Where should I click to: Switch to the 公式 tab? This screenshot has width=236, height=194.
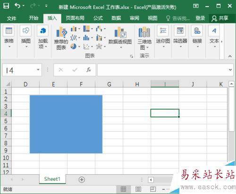click(x=98, y=18)
